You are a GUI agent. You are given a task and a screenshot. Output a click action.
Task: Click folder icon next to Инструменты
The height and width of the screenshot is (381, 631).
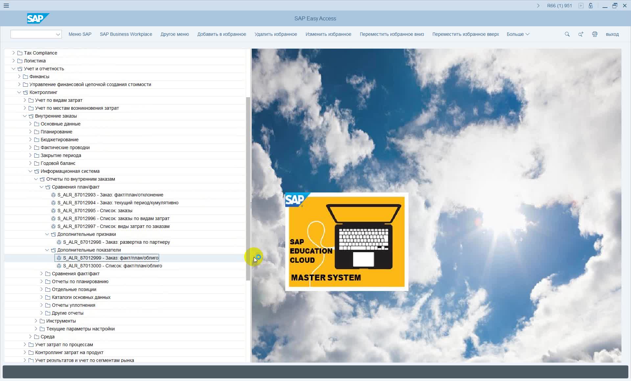42,321
